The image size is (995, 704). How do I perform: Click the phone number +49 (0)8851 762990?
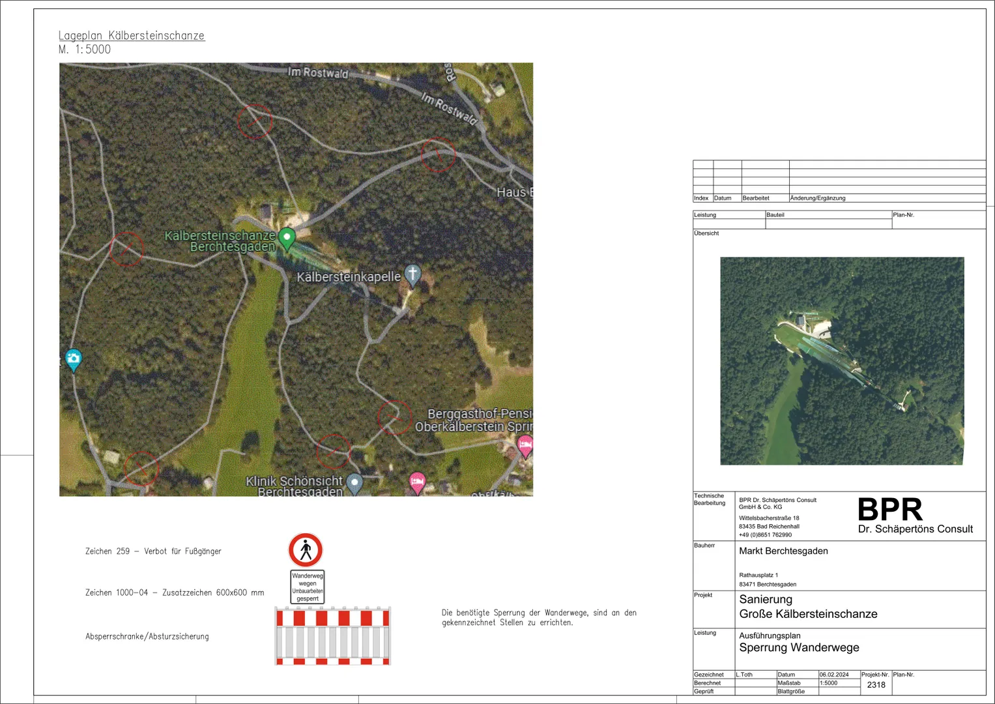click(x=765, y=535)
